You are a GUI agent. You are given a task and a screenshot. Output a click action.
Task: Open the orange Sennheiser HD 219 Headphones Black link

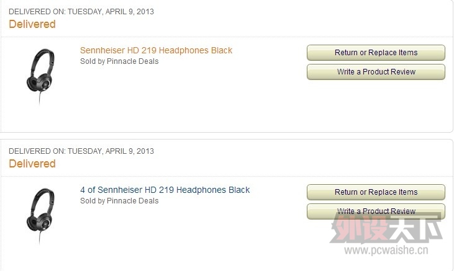coord(156,50)
